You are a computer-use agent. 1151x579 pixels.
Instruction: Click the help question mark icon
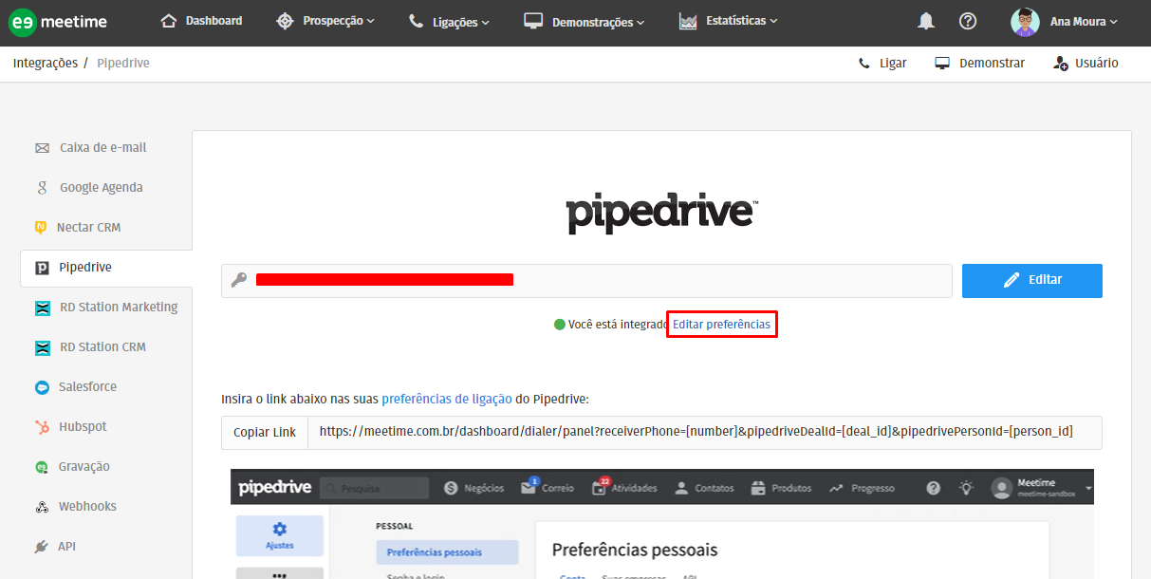pyautogui.click(x=968, y=21)
